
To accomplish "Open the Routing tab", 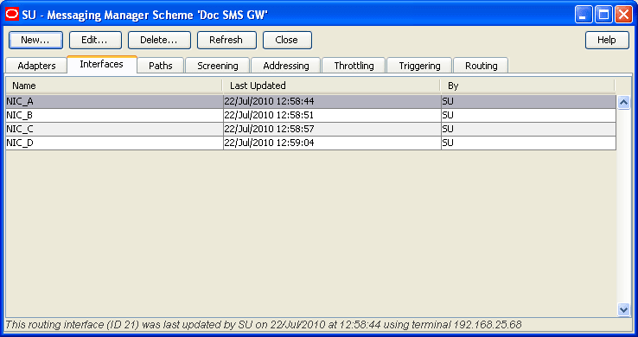I will point(482,66).
